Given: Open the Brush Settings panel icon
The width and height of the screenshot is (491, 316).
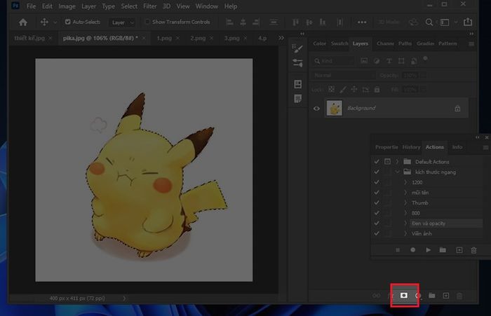Looking at the screenshot, I should (297, 48).
